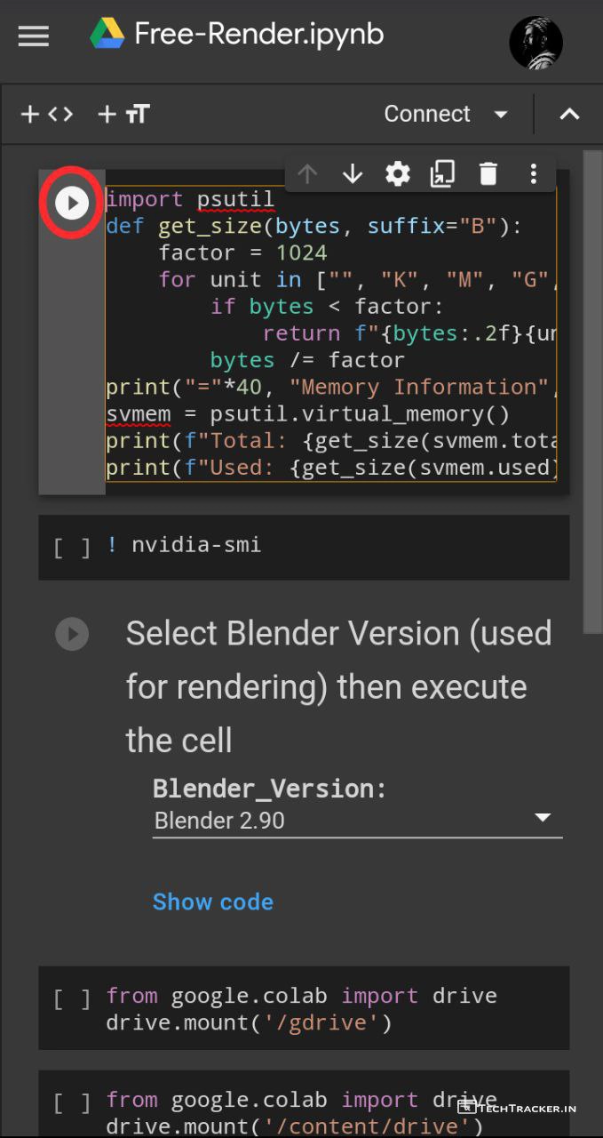Expand the Connect dropdown arrow
603x1138 pixels.
coord(501,114)
